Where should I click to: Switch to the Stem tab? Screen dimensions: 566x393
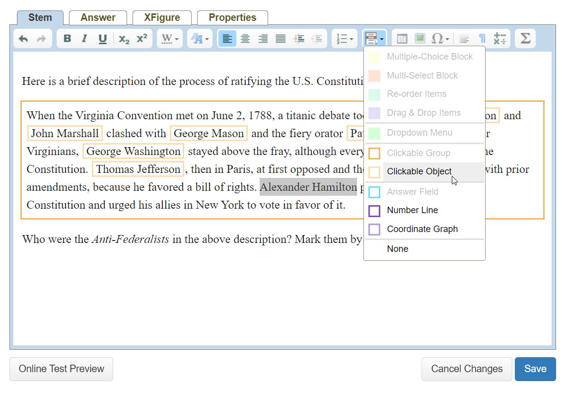(40, 18)
